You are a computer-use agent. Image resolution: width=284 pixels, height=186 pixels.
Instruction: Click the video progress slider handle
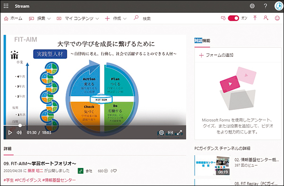20,125
